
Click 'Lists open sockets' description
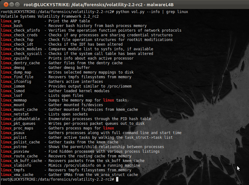[x=68, y=114]
